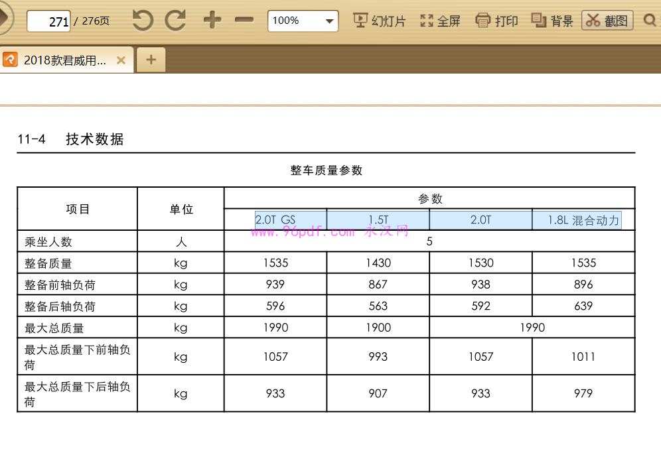Viewport: 661px width, 459px height.
Task: Click the page number input field
Action: [49, 21]
